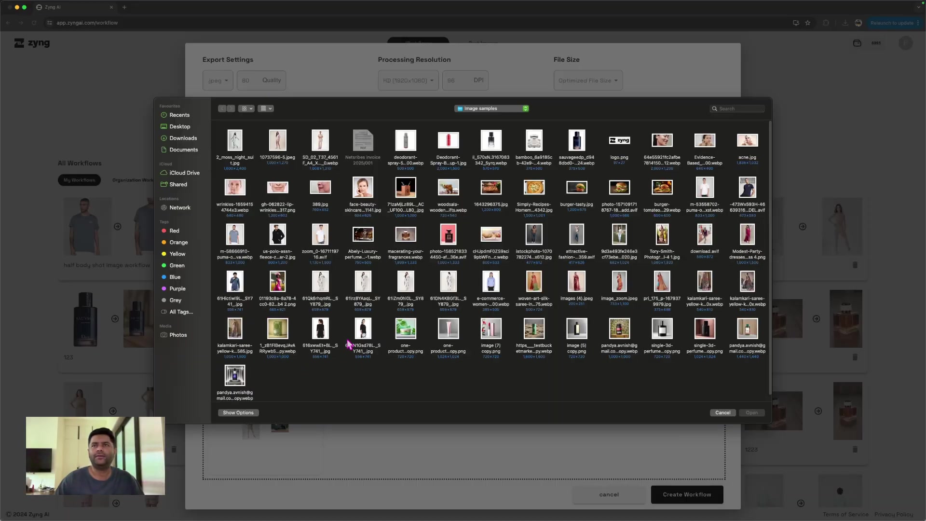Screen dimensions: 926x521
Task: Open the Shared location in sidebar
Action: pos(178,185)
